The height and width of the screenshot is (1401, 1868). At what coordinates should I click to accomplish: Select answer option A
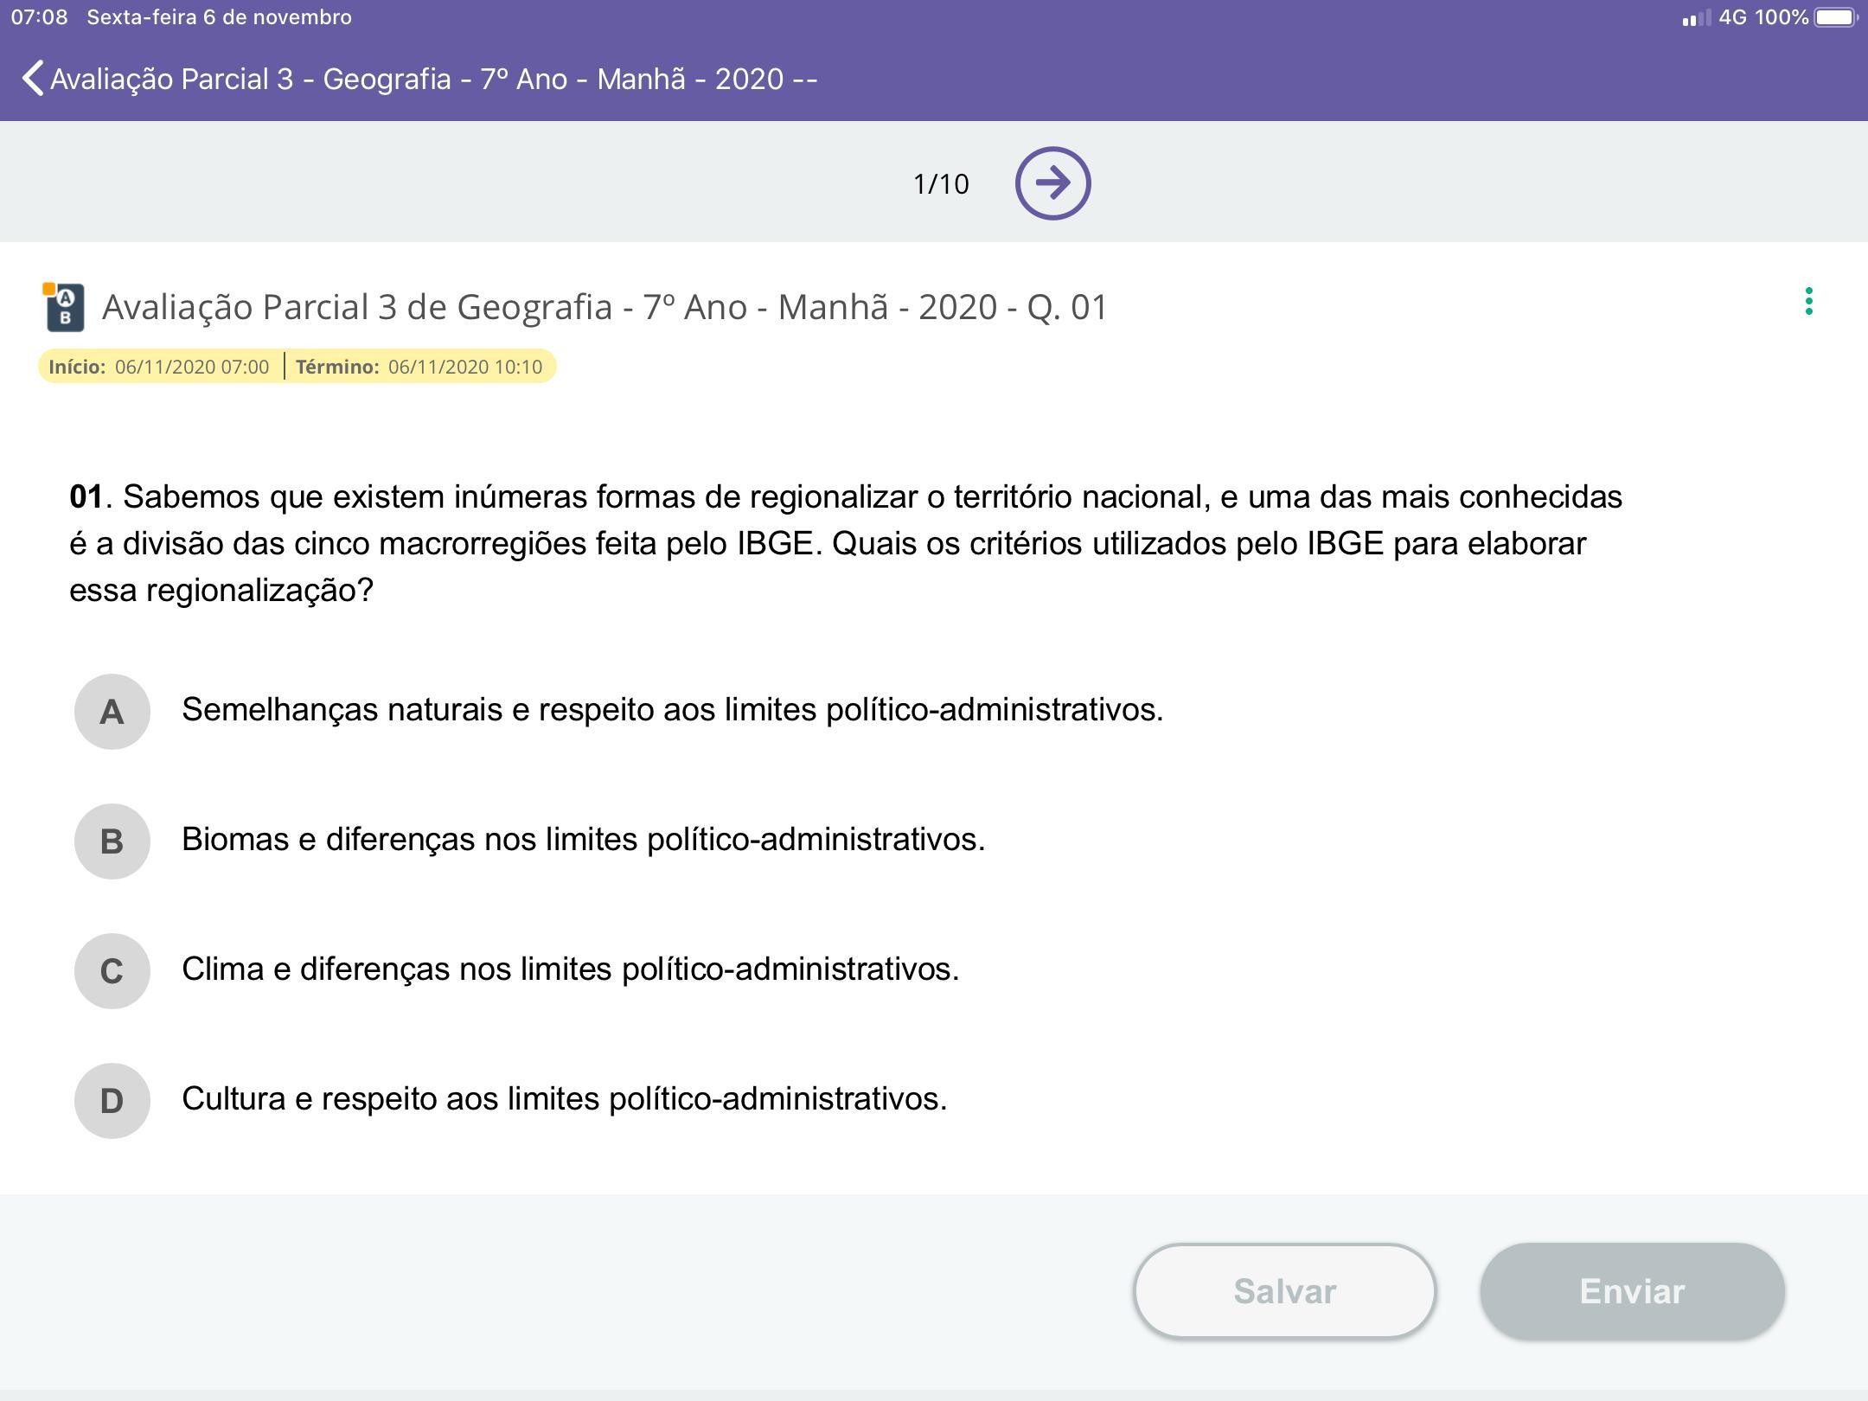[x=112, y=712]
